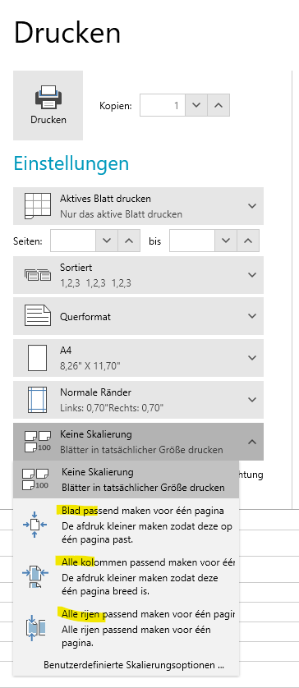Collapse the Keine Skalierung dropdown chevron
The height and width of the screenshot is (688, 299).
[x=251, y=442]
